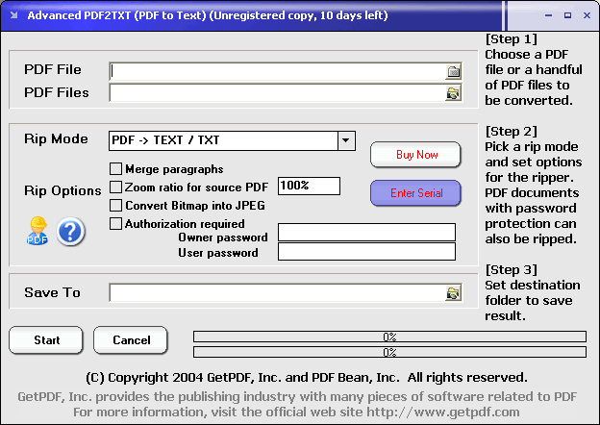This screenshot has height=425, width=600.
Task: Toggle Zoom ratio for source PDF
Action: coord(116,187)
